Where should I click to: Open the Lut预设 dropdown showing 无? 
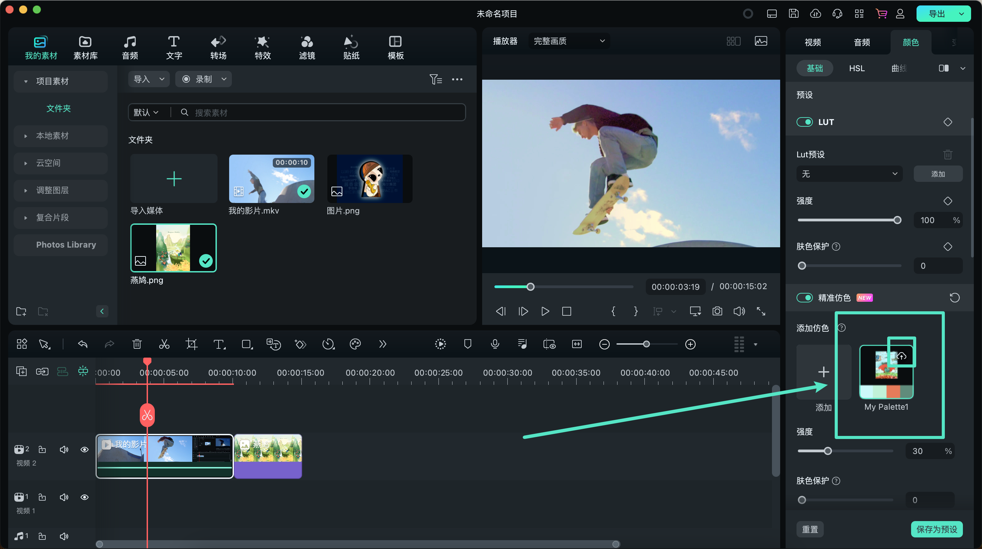tap(849, 174)
